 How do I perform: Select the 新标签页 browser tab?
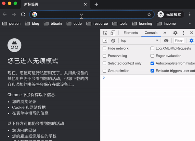(55, 5)
